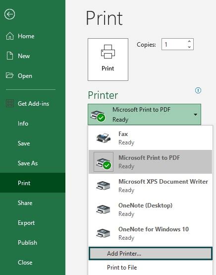
Task: Select Microsoft XPS Document Writer
Action: tap(151, 186)
